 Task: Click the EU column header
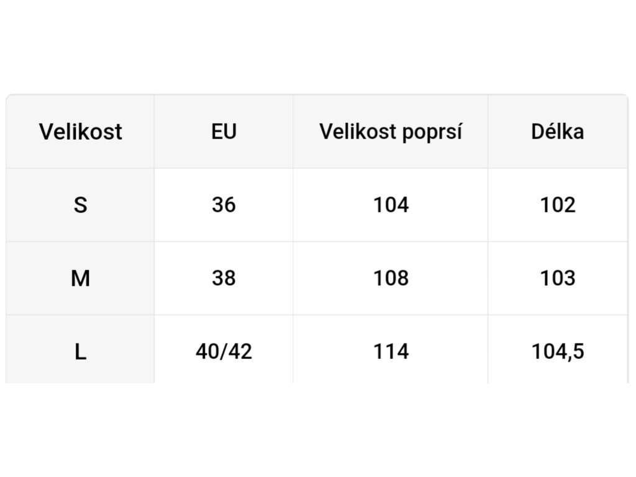coord(224,132)
